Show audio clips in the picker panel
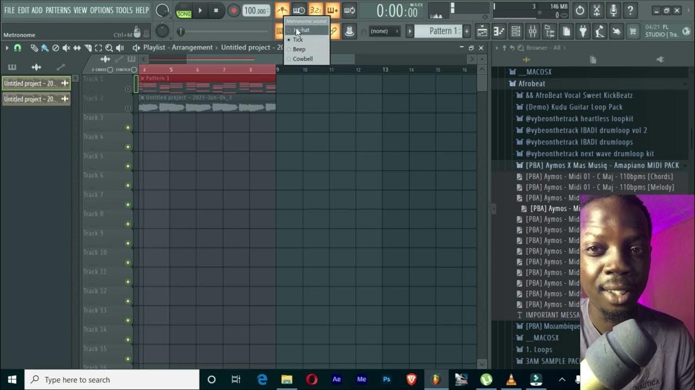Image resolution: width=695 pixels, height=390 pixels. click(x=36, y=67)
